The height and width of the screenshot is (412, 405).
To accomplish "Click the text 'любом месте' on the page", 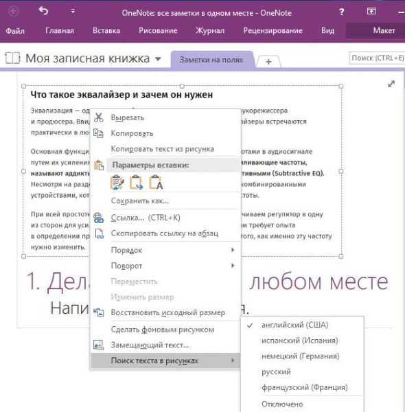I will 319,282.
